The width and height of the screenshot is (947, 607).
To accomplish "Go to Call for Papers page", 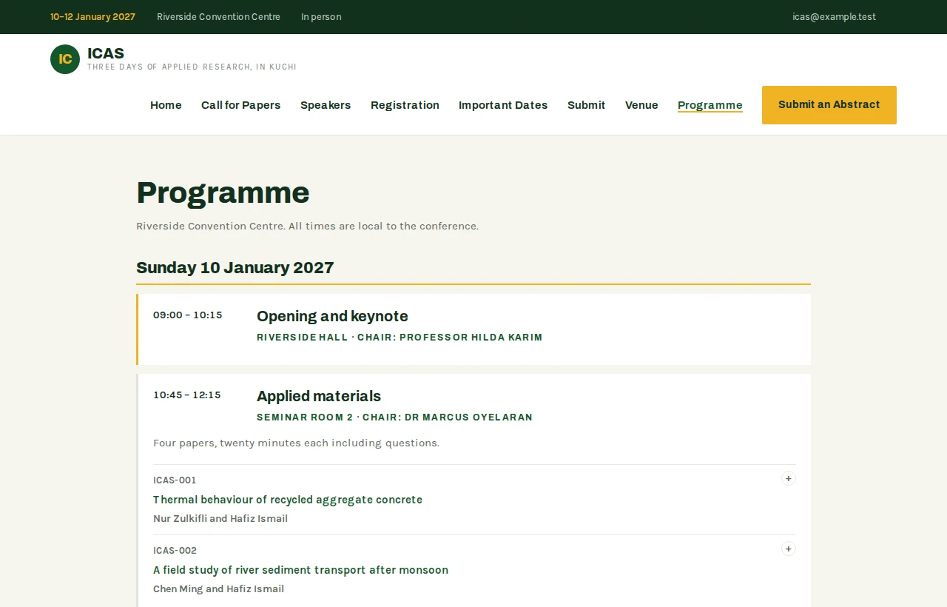I will [240, 105].
